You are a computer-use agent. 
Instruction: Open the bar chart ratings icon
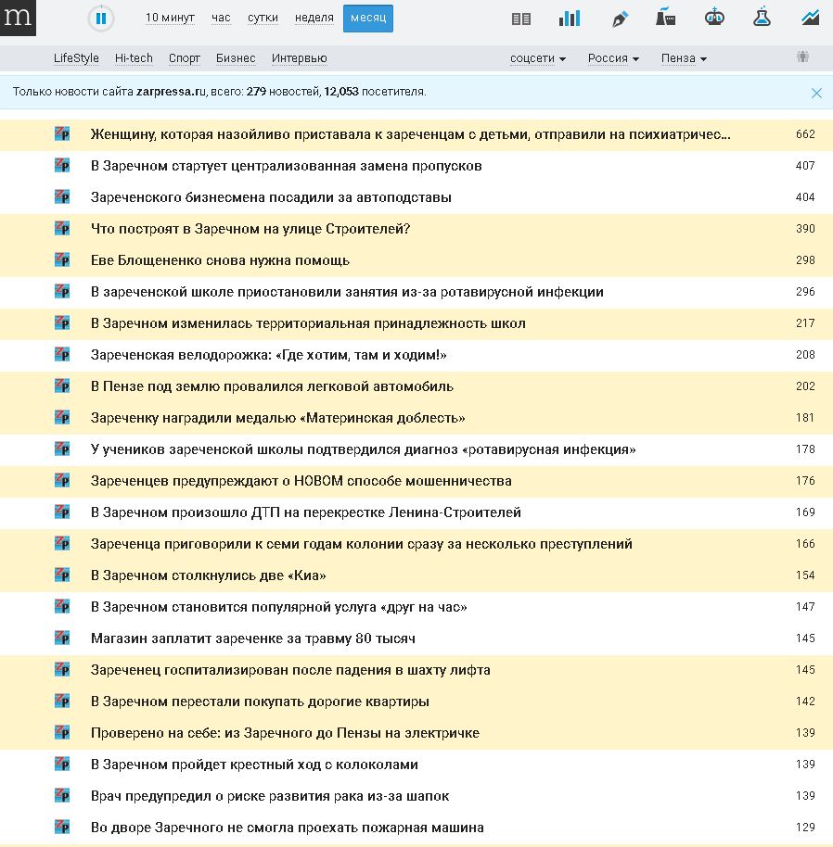[x=570, y=19]
